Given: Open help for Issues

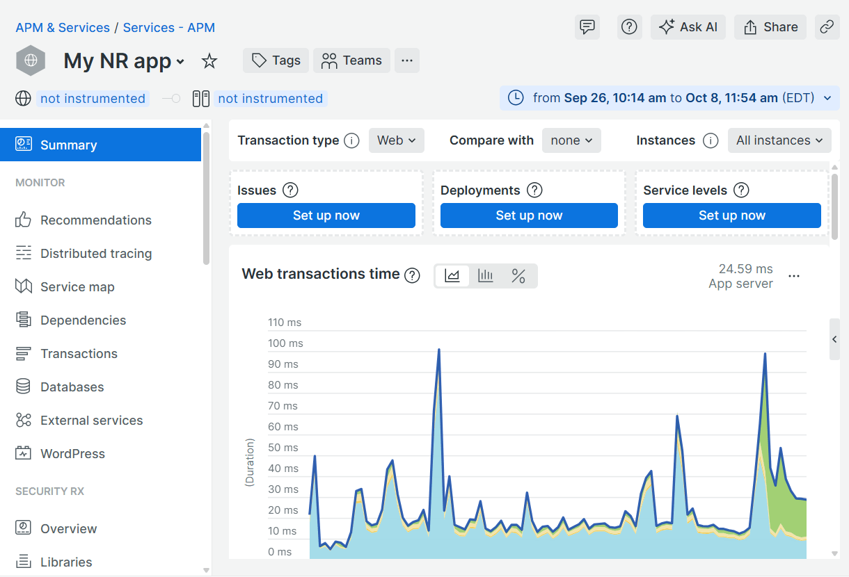Looking at the screenshot, I should (x=291, y=190).
